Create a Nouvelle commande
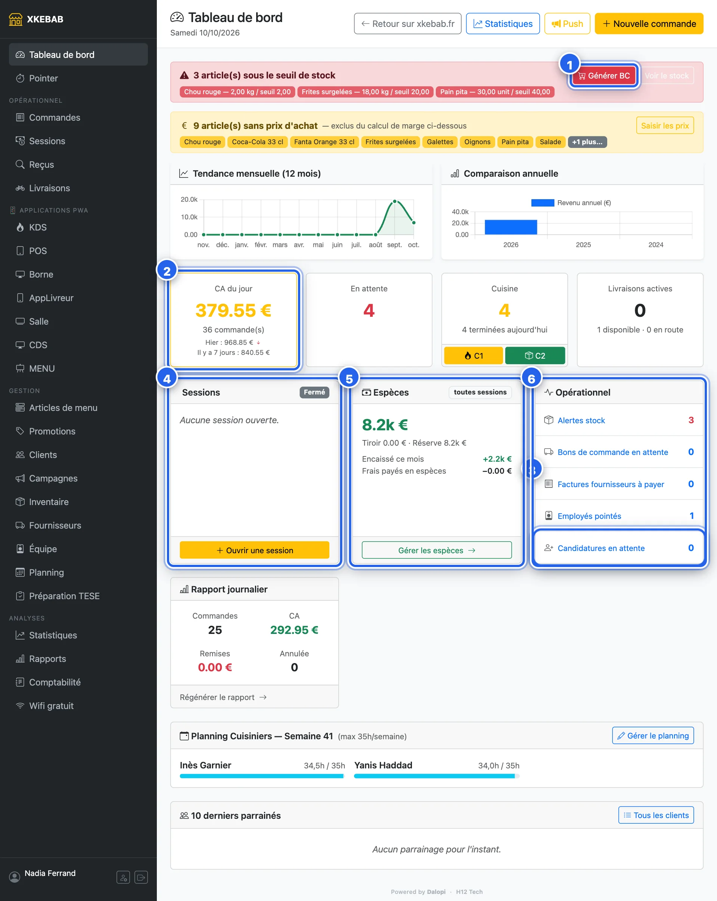 (x=649, y=24)
